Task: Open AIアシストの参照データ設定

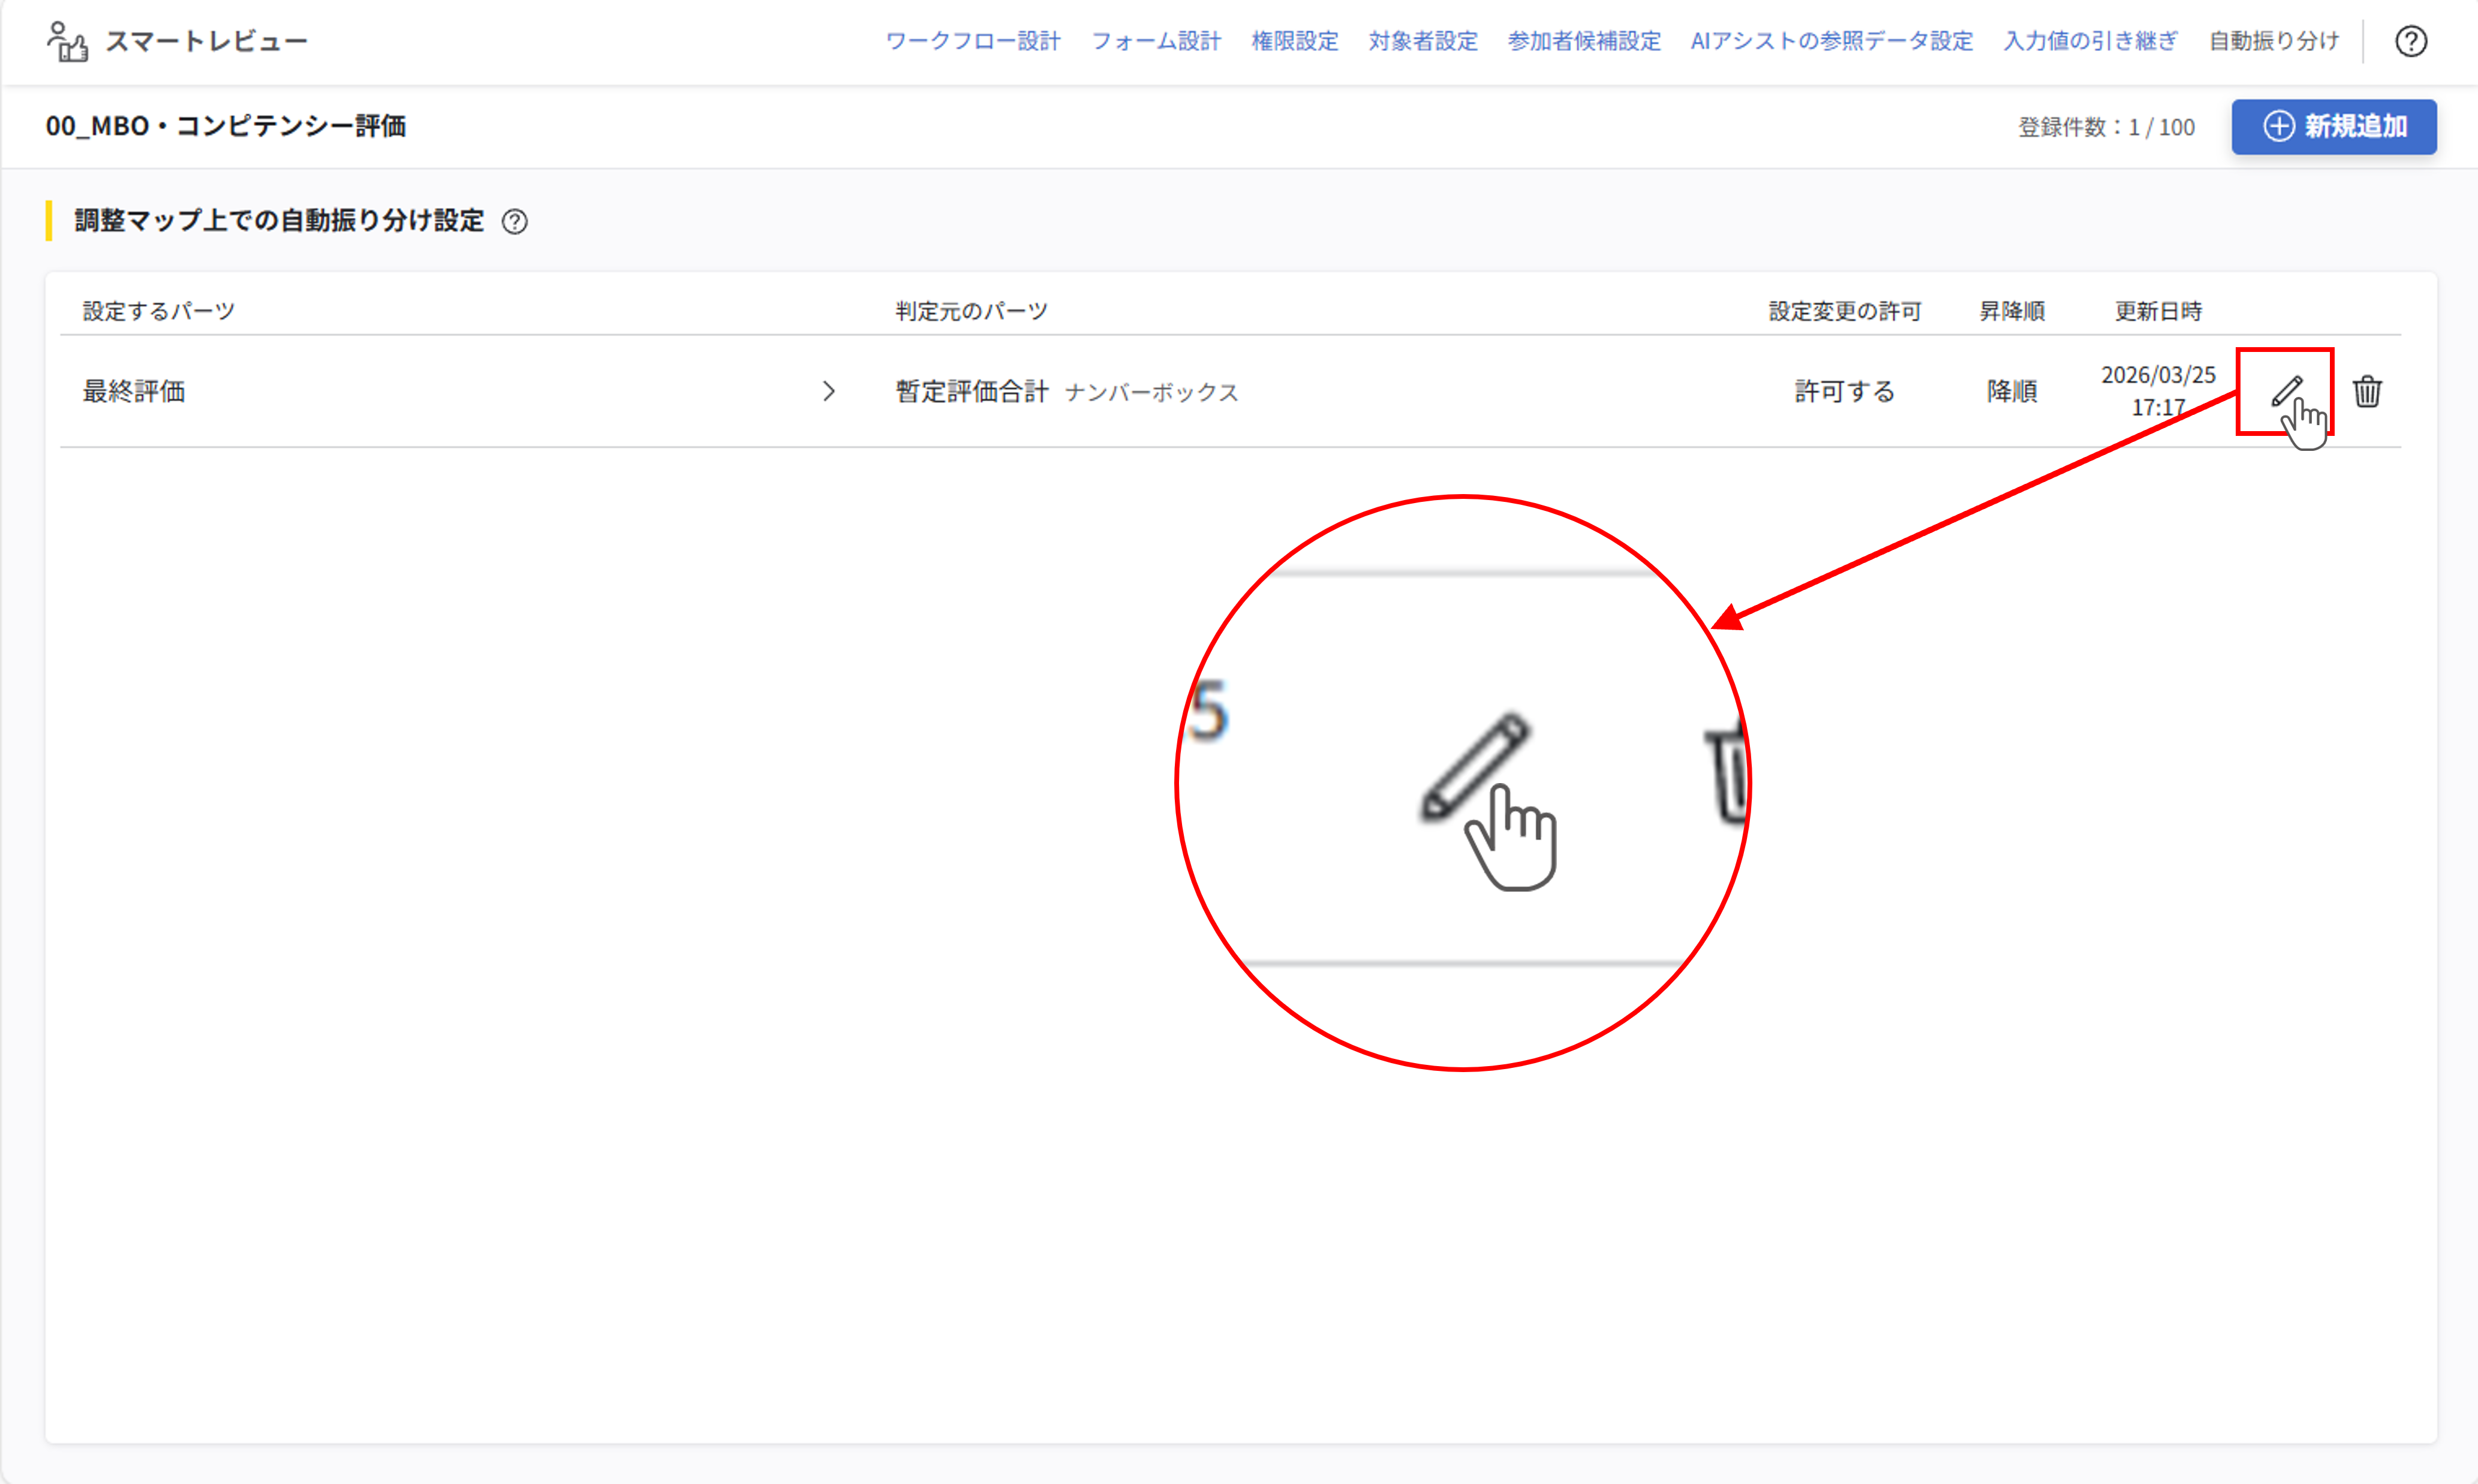Action: [x=1831, y=41]
